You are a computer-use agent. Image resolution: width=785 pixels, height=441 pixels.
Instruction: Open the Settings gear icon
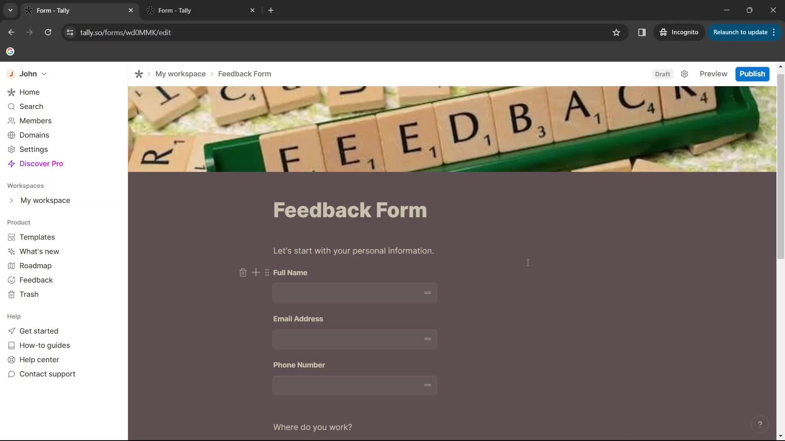tap(685, 74)
